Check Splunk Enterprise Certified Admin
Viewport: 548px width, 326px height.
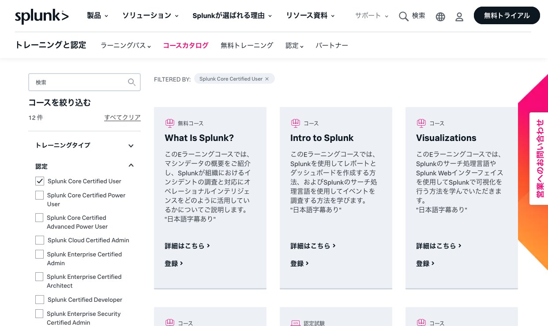pyautogui.click(x=40, y=254)
